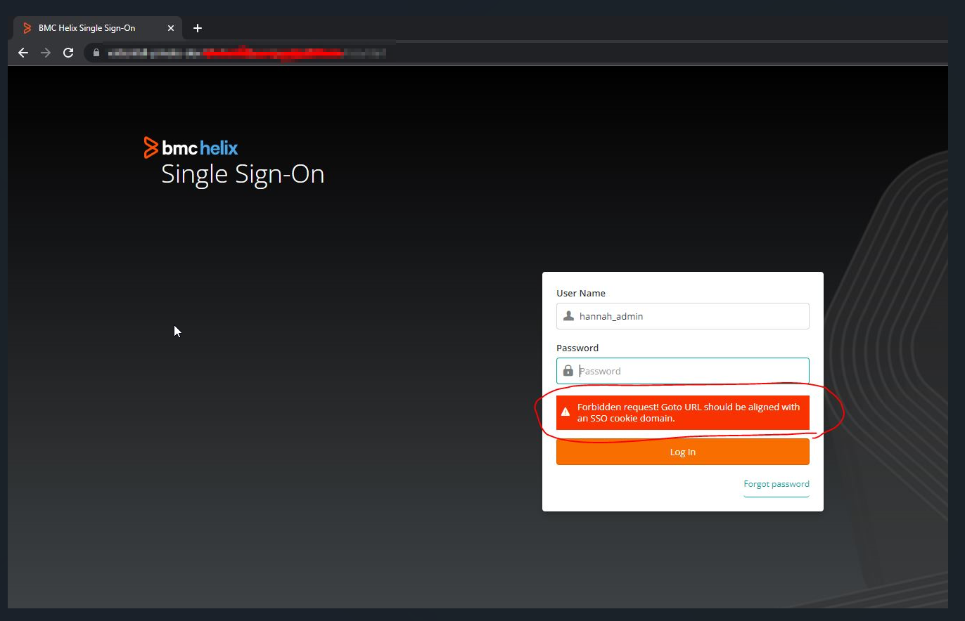Focus the User Name input field
The height and width of the screenshot is (621, 965).
coord(683,316)
